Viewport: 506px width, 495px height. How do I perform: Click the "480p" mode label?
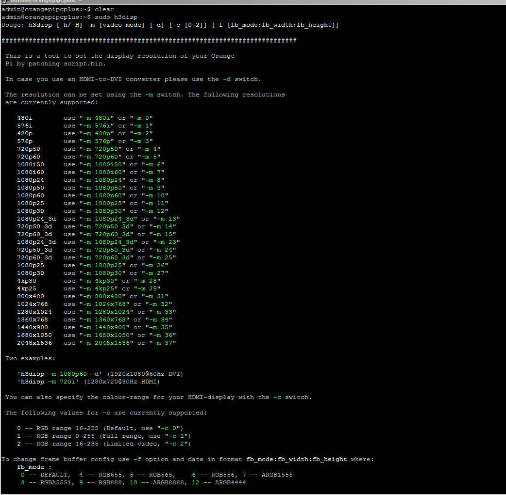[25, 133]
